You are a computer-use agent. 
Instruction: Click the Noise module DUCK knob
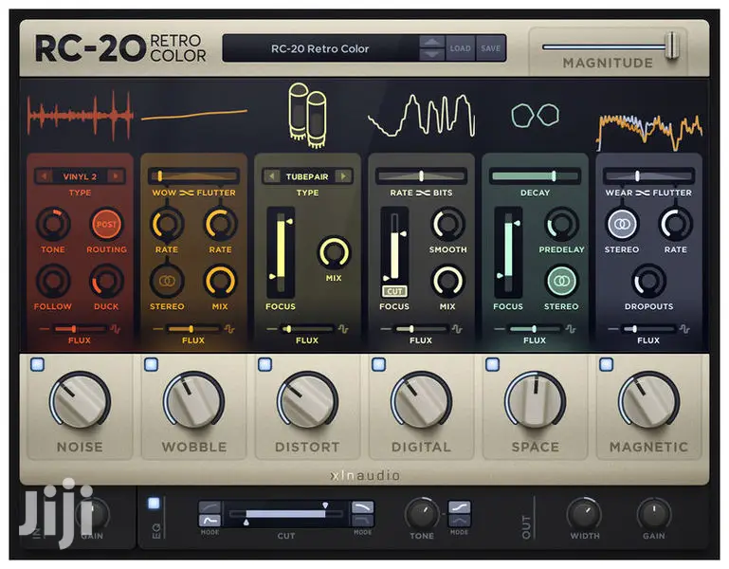(x=106, y=281)
